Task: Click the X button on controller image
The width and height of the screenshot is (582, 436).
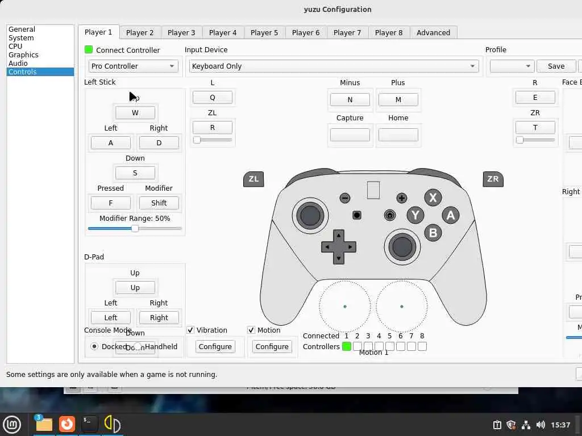Action: pos(433,197)
